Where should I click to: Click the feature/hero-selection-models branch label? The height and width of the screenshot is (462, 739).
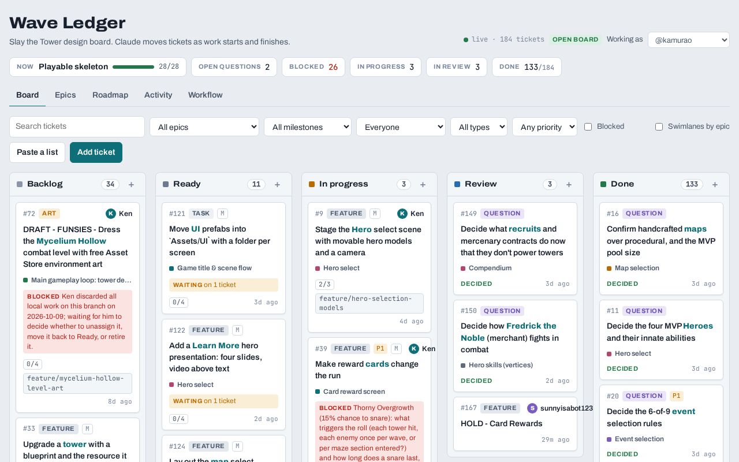point(369,303)
